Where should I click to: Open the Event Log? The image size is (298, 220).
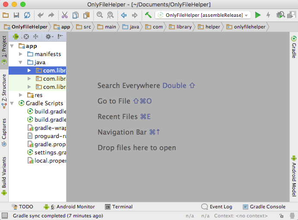point(217,207)
